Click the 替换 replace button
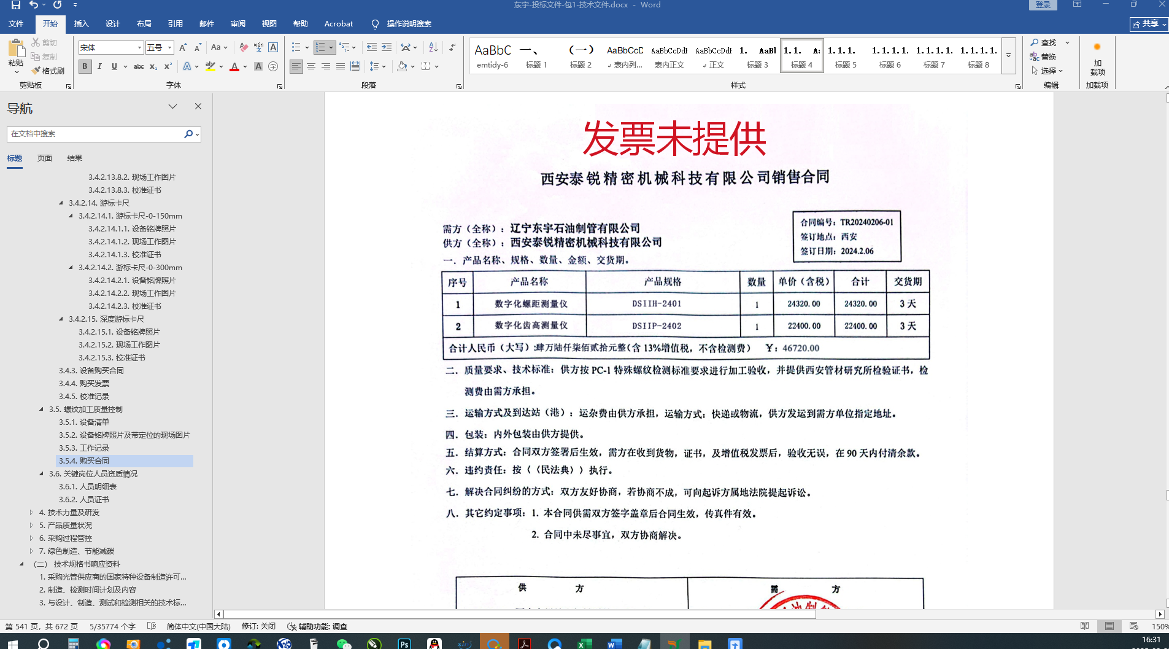The width and height of the screenshot is (1169, 649). coord(1043,56)
